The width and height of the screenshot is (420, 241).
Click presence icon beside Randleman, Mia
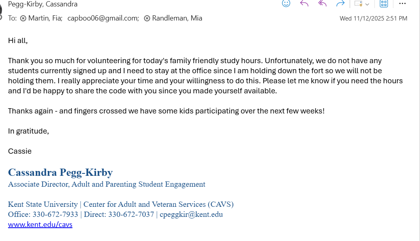[x=147, y=19]
